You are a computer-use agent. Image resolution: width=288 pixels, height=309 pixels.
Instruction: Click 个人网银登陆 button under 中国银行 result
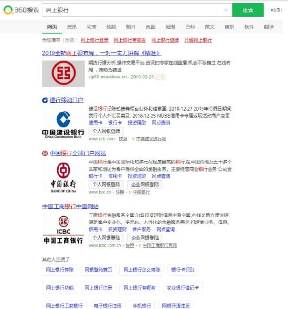[106, 185]
